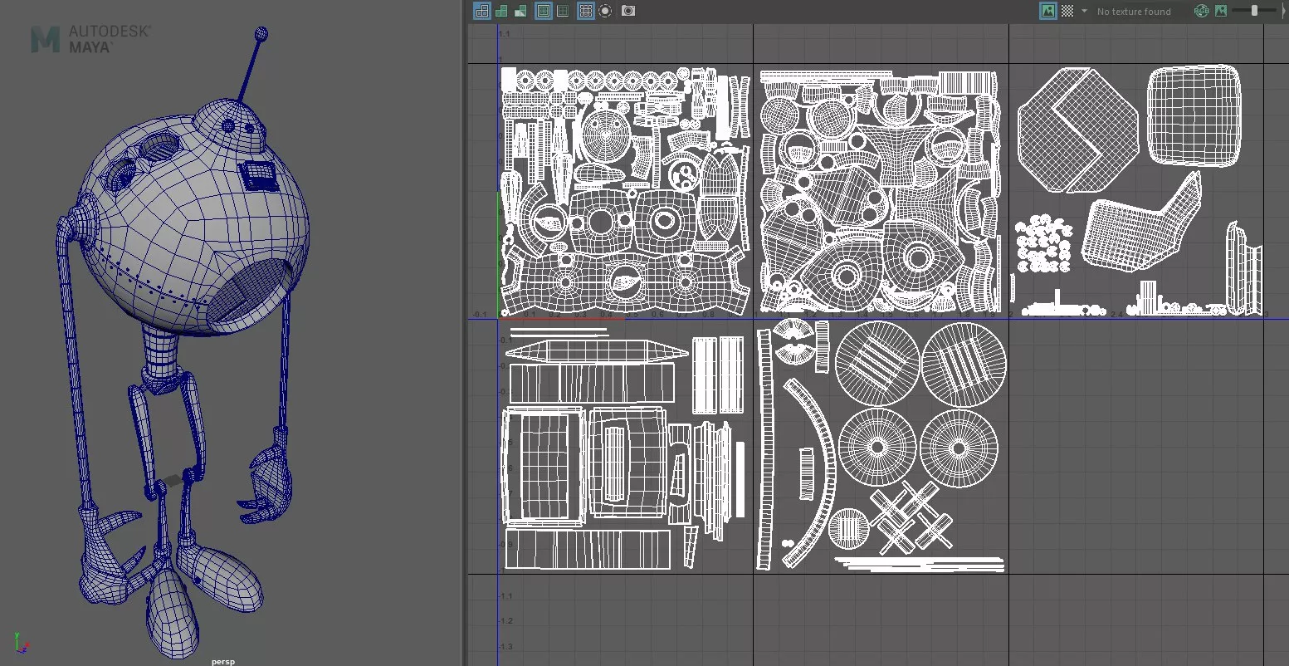Click the checkerboard pattern icon
This screenshot has width=1289, height=666.
1067,11
